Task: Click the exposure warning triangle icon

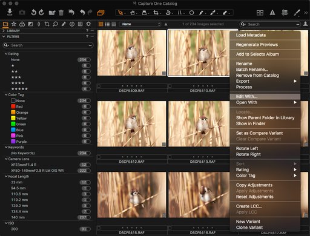Action: (x=272, y=13)
